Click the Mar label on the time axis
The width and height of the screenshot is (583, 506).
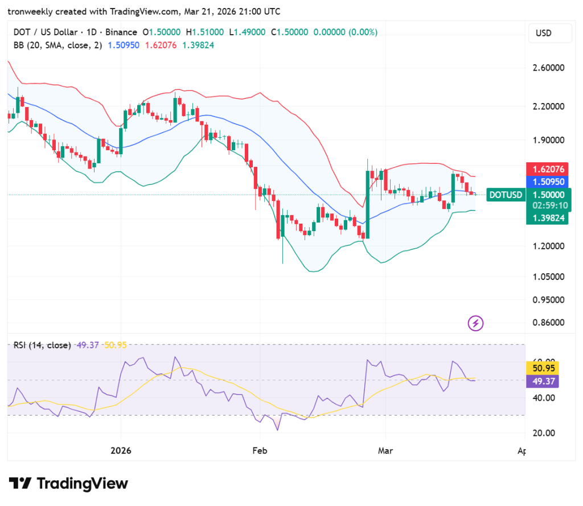click(x=385, y=450)
